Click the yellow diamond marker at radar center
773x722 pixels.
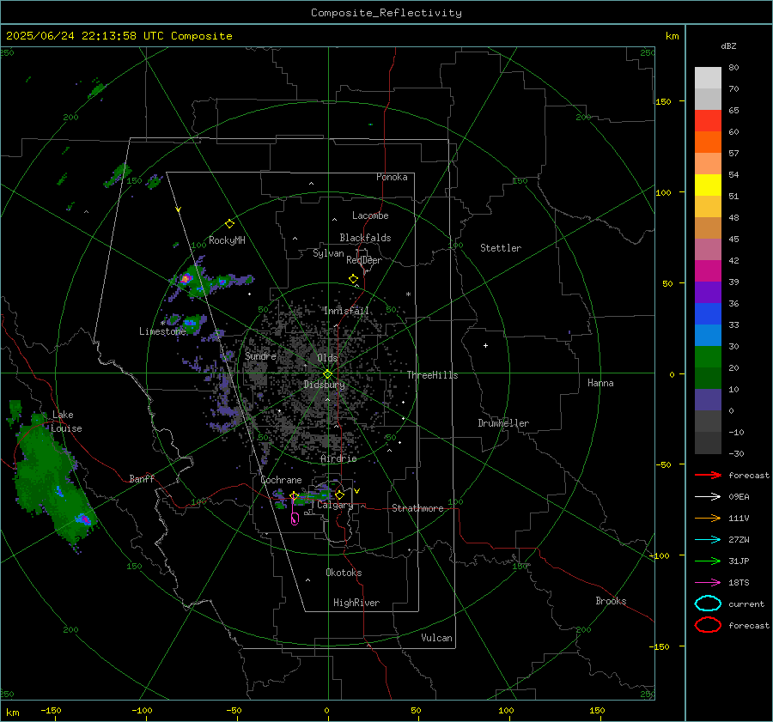(327, 373)
